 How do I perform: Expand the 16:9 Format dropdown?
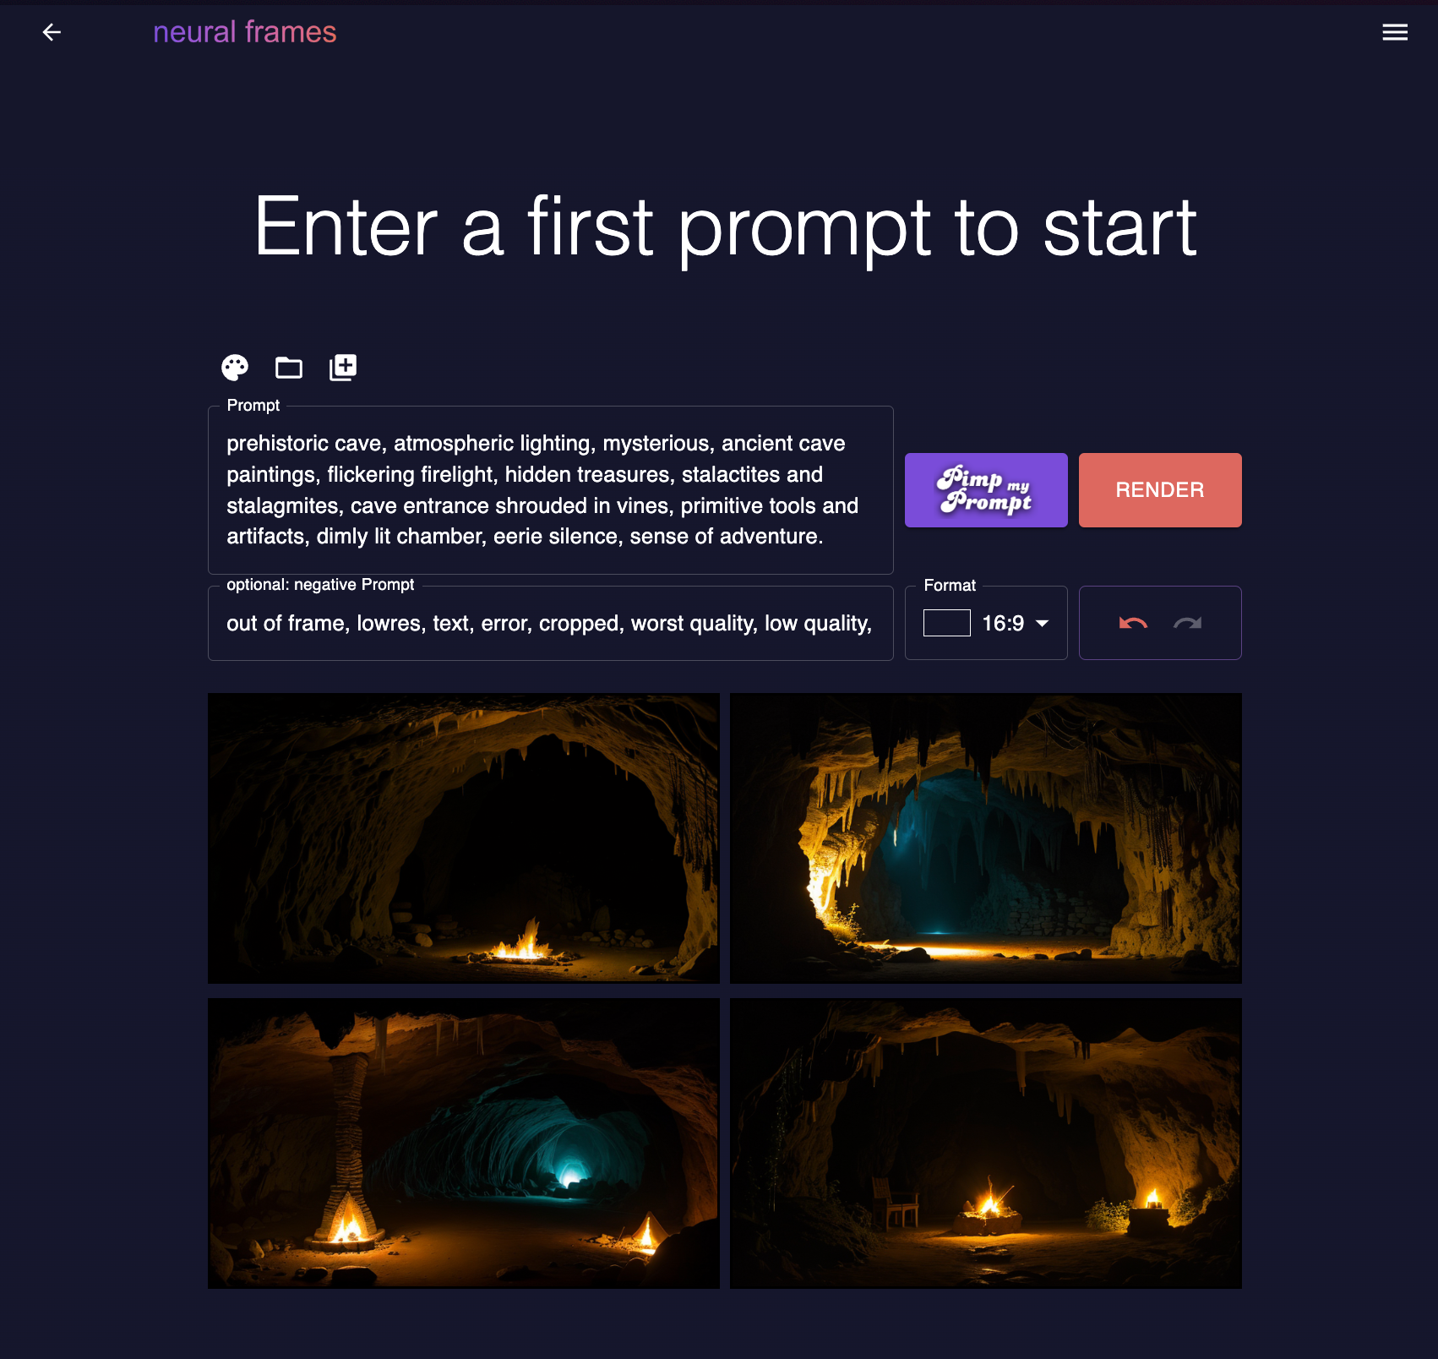coord(986,623)
